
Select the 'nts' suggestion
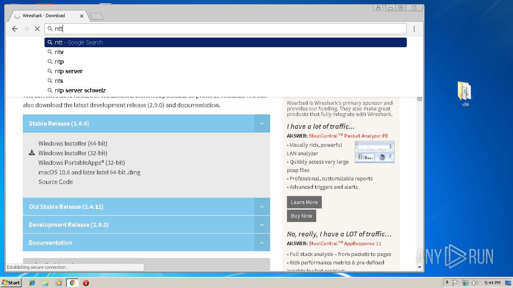226,81
